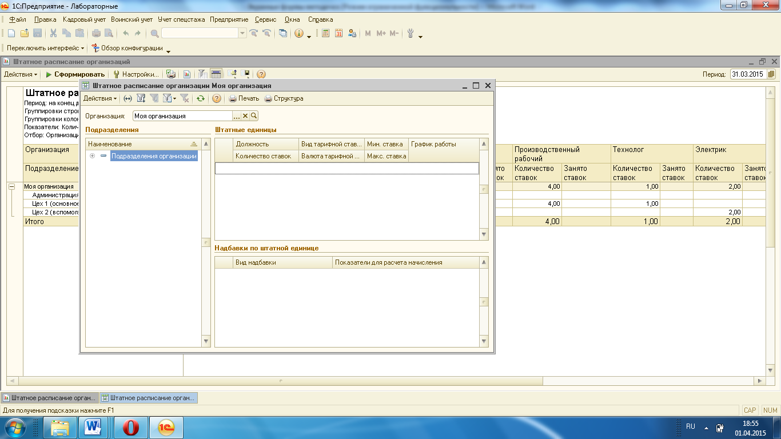Click the Print preview icon
Viewport: 781px width, 439px height.
point(108,33)
